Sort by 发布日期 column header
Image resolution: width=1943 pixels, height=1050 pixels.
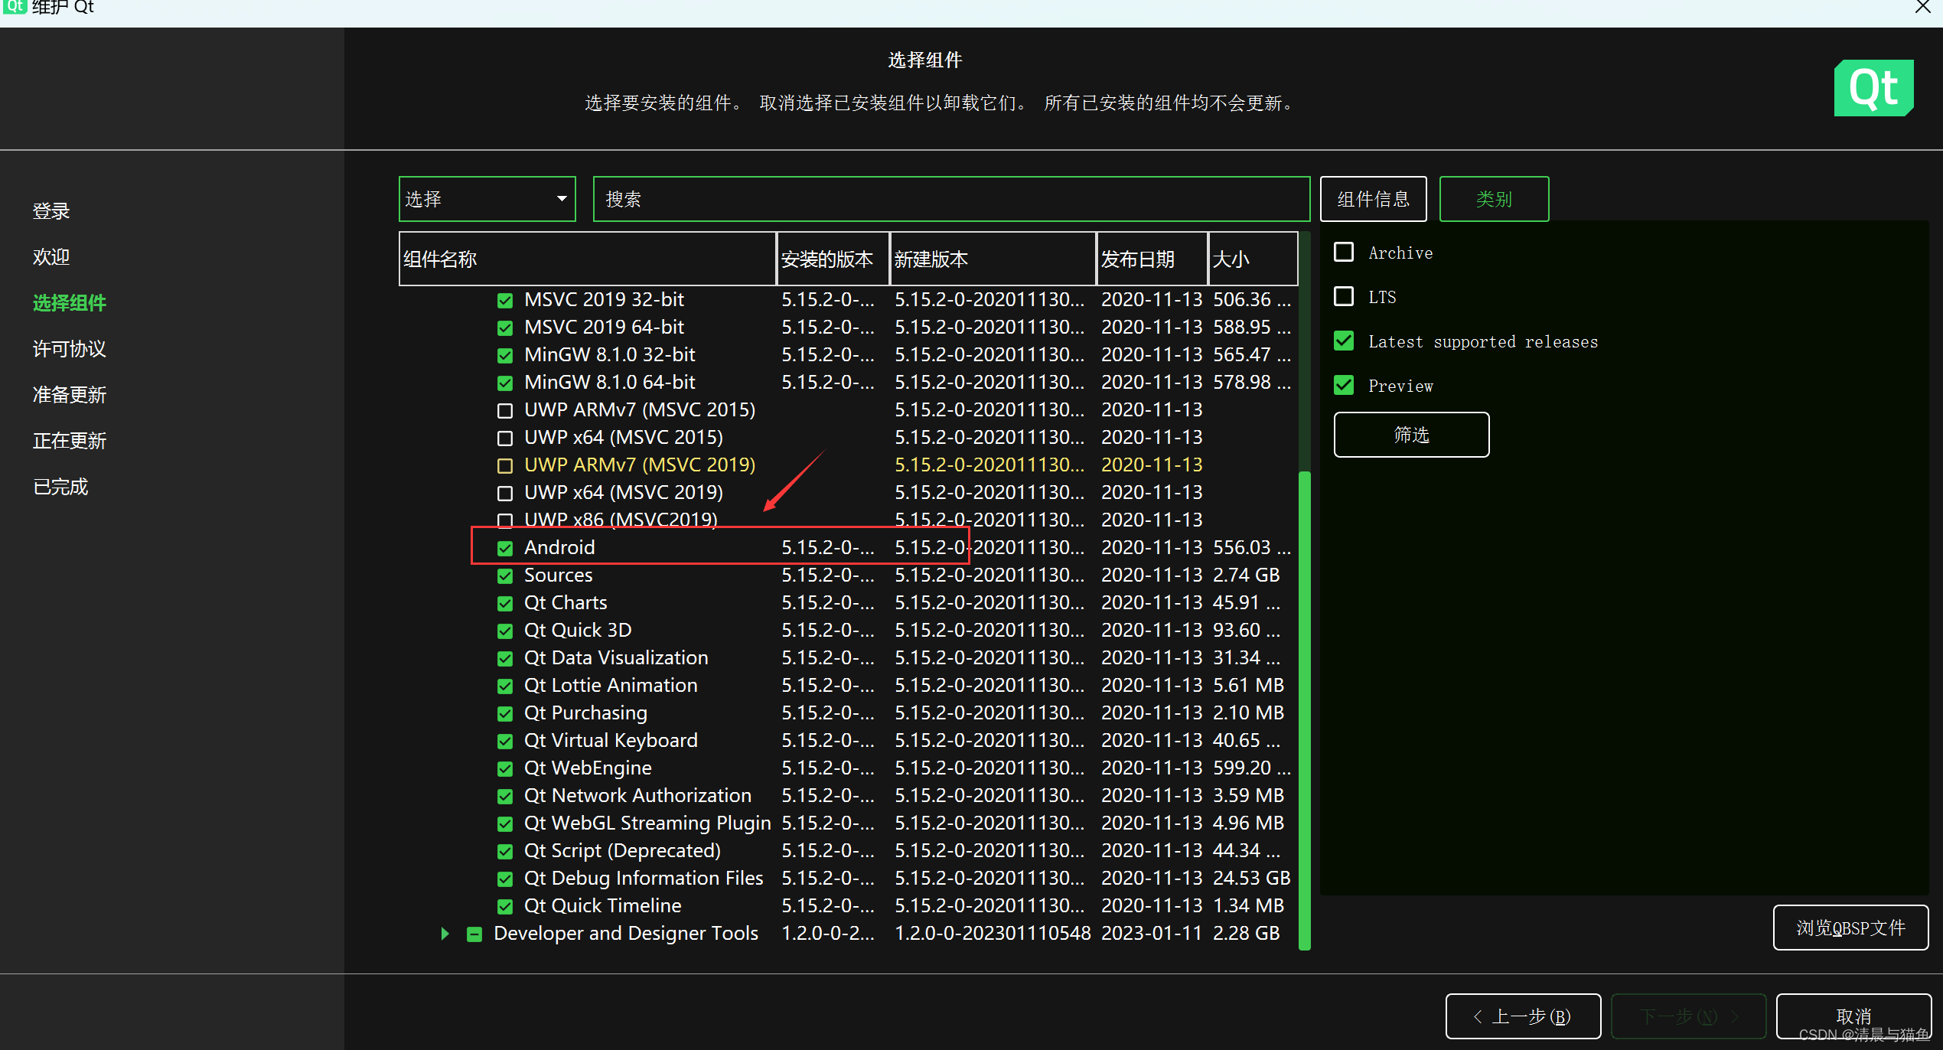1151,259
